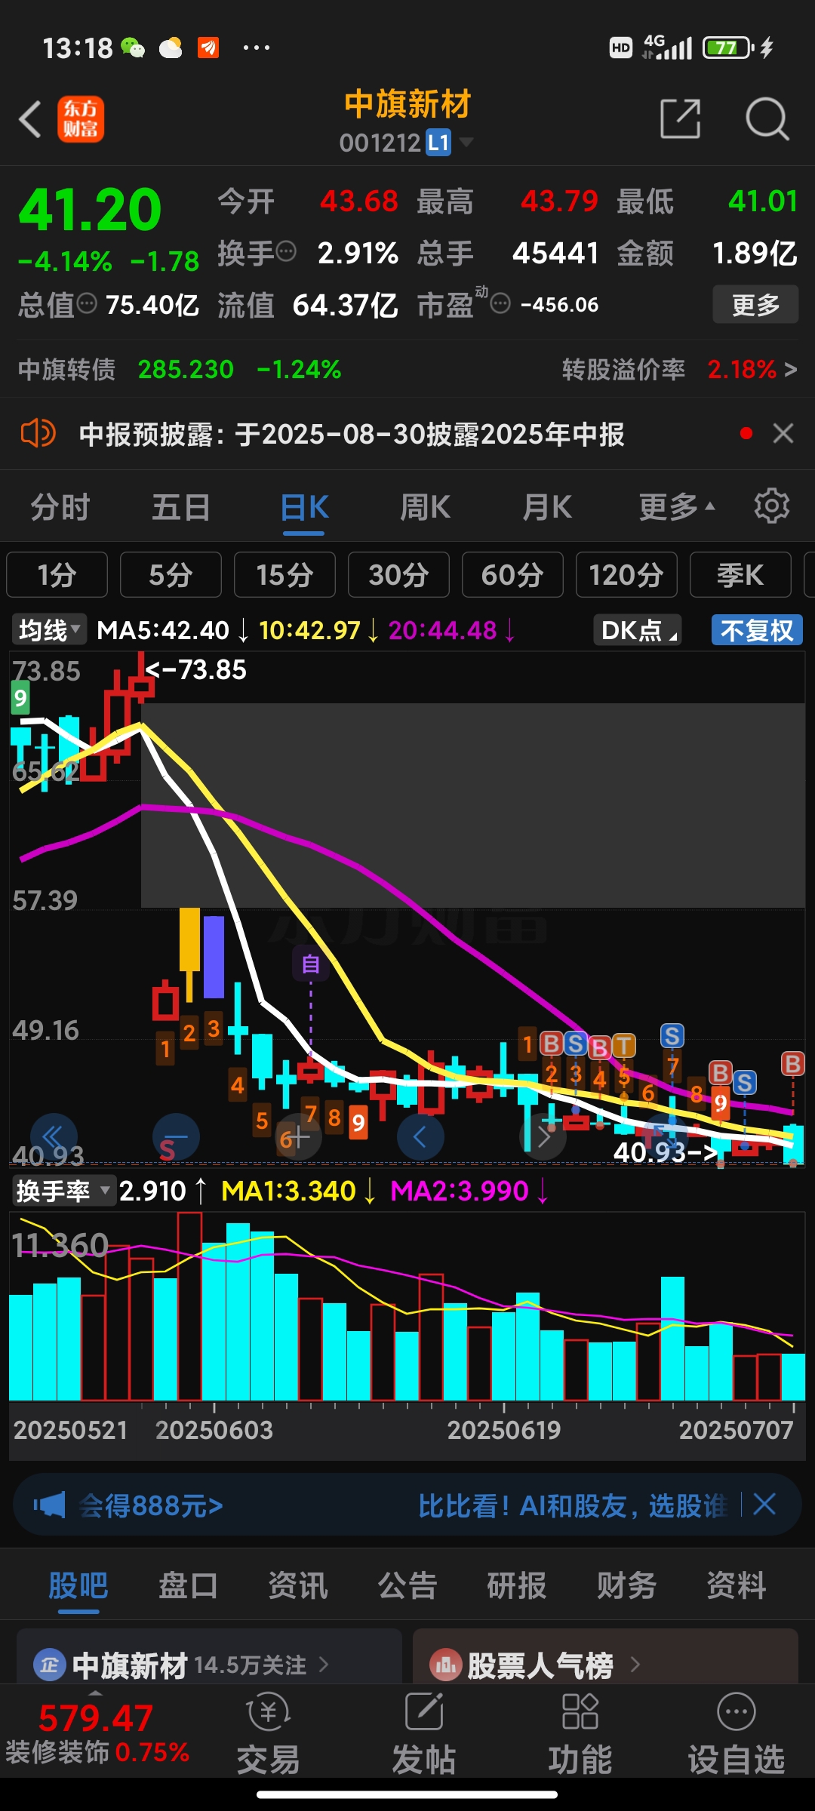Open the 股吧 forum tab
The image size is (815, 1811).
(x=78, y=1585)
